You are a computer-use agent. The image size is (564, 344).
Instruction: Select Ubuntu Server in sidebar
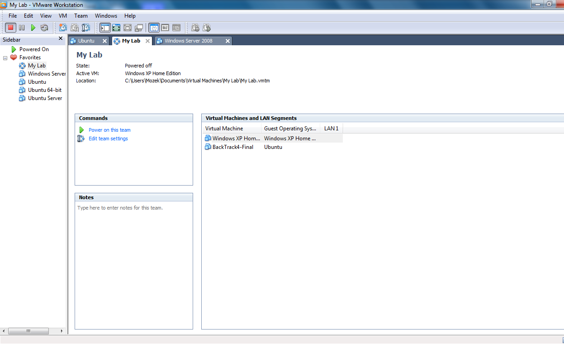(45, 98)
